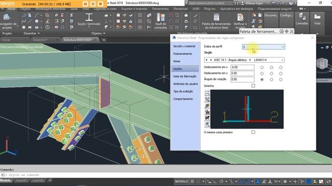The height and width of the screenshot is (186, 332).
Task: Check the O mesmo como primeiro box
Action: point(253,132)
